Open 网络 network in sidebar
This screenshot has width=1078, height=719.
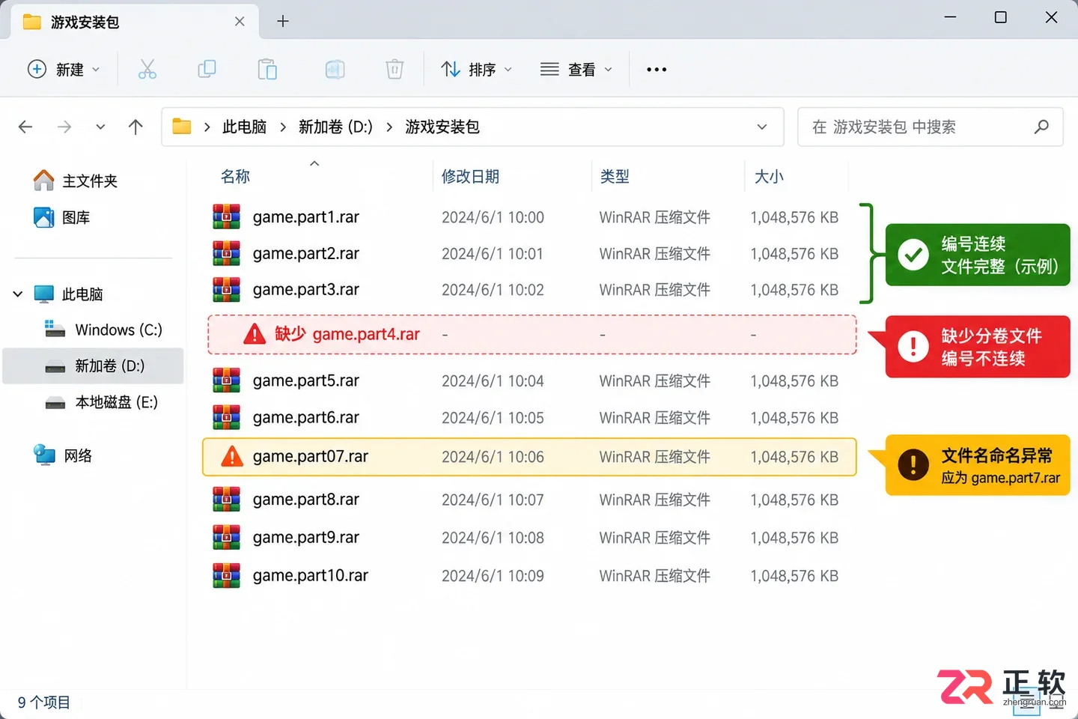click(x=63, y=455)
